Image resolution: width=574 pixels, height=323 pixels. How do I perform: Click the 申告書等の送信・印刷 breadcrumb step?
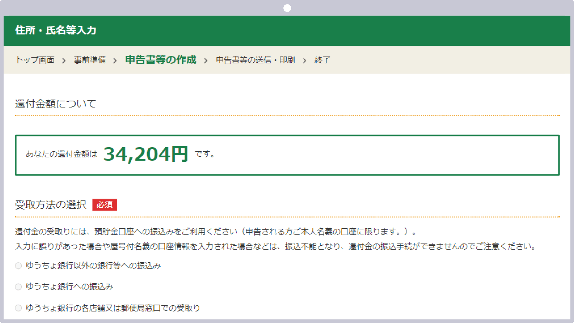[x=255, y=60]
